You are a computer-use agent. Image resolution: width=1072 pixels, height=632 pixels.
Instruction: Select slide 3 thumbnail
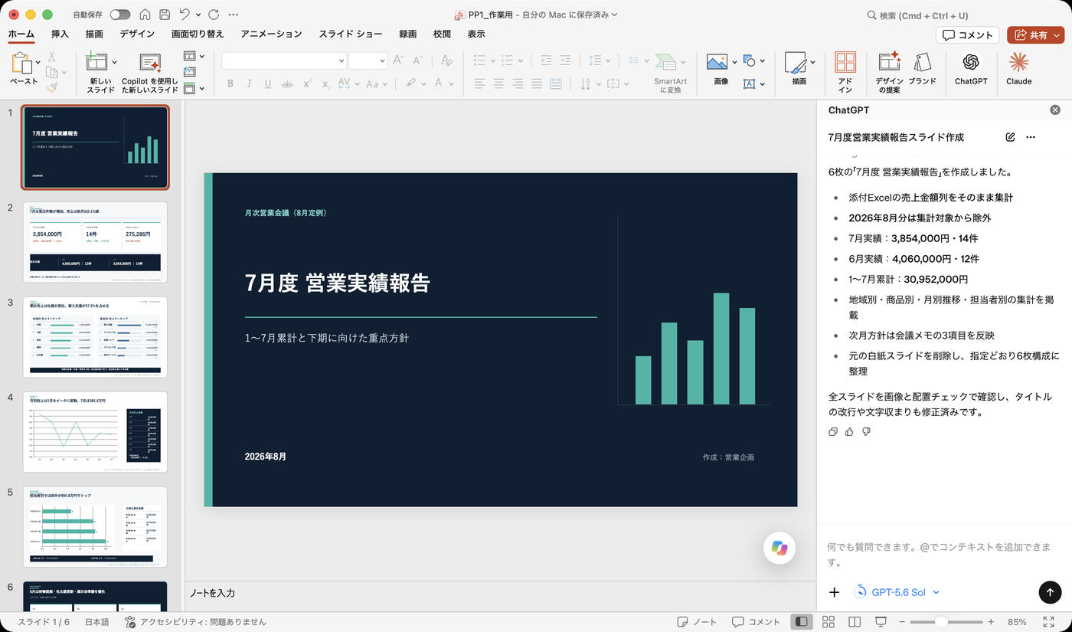[x=95, y=337]
